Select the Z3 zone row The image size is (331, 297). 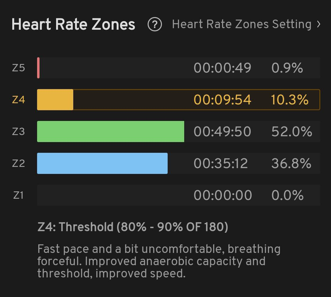[x=178, y=132]
